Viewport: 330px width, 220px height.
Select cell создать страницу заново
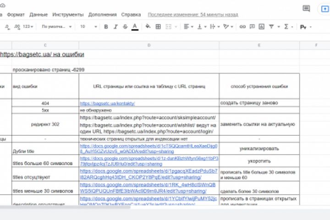click(259, 103)
